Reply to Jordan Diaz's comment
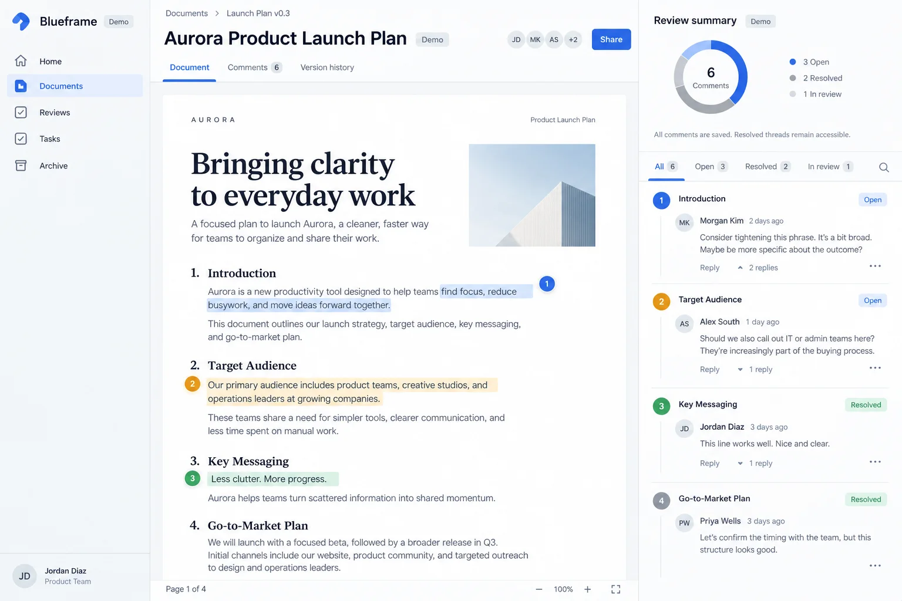This screenshot has height=601, width=902. (709, 463)
